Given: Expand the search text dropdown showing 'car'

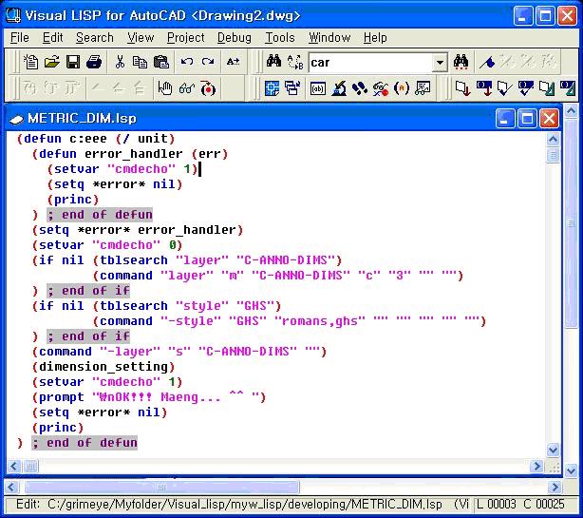Looking at the screenshot, I should click(440, 63).
